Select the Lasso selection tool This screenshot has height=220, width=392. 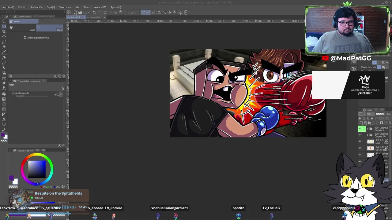coord(4,42)
